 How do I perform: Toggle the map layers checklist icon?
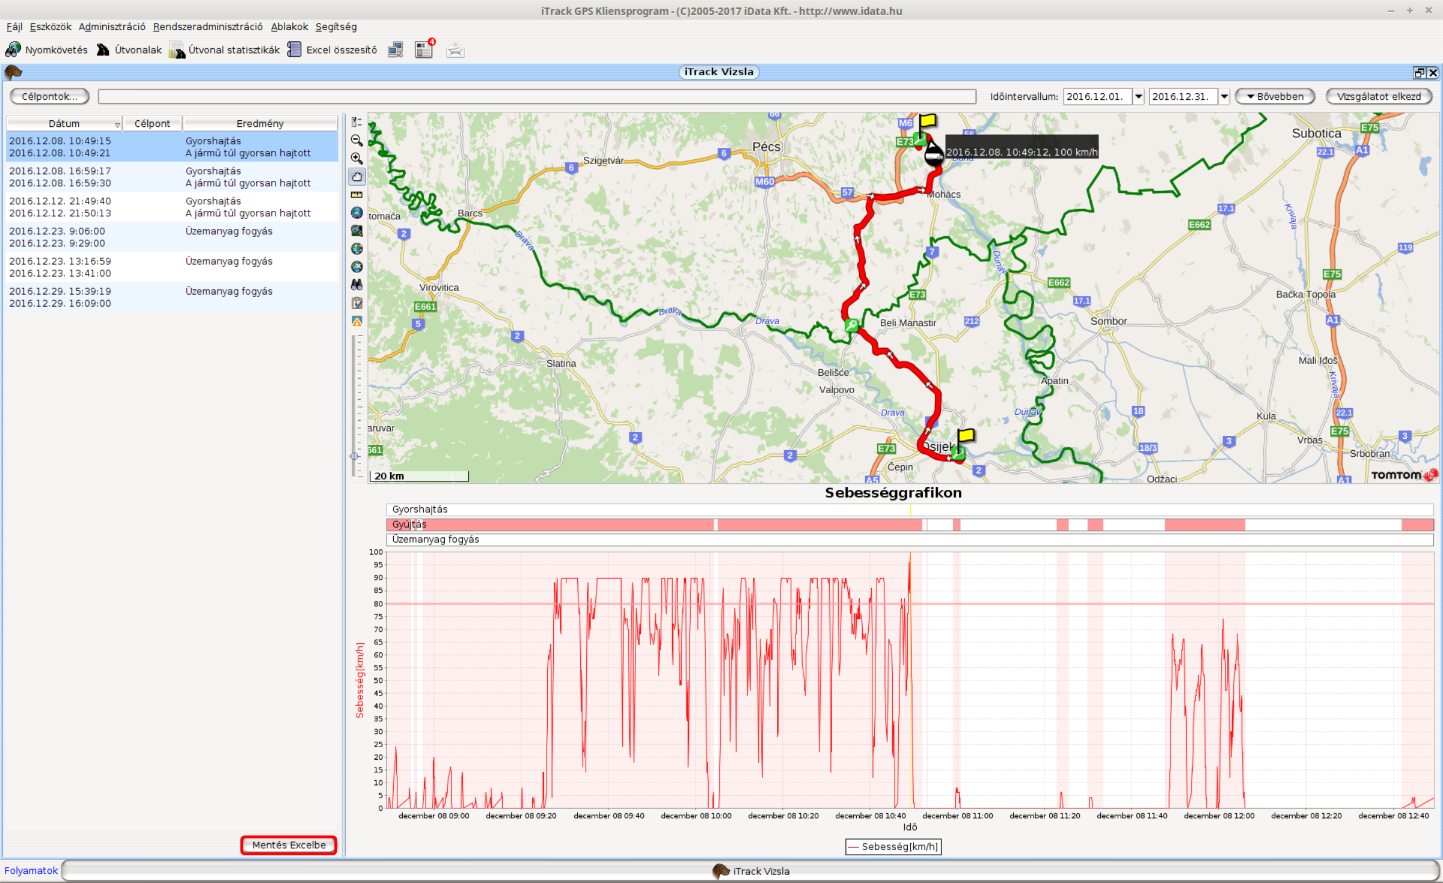click(357, 123)
